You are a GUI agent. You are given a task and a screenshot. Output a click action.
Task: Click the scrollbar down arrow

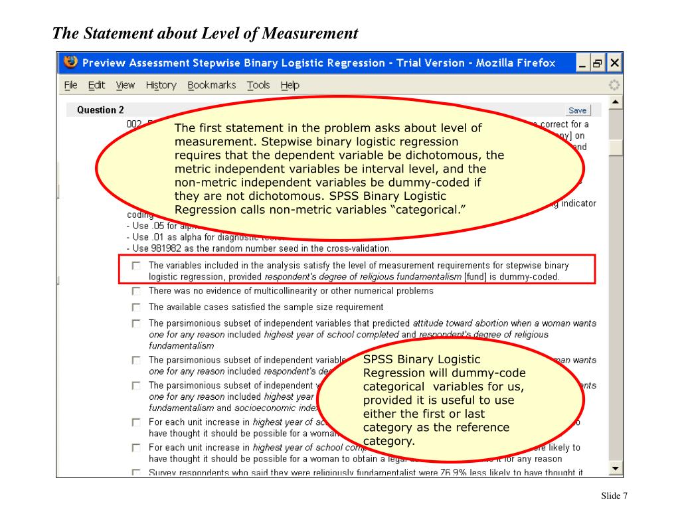616,468
